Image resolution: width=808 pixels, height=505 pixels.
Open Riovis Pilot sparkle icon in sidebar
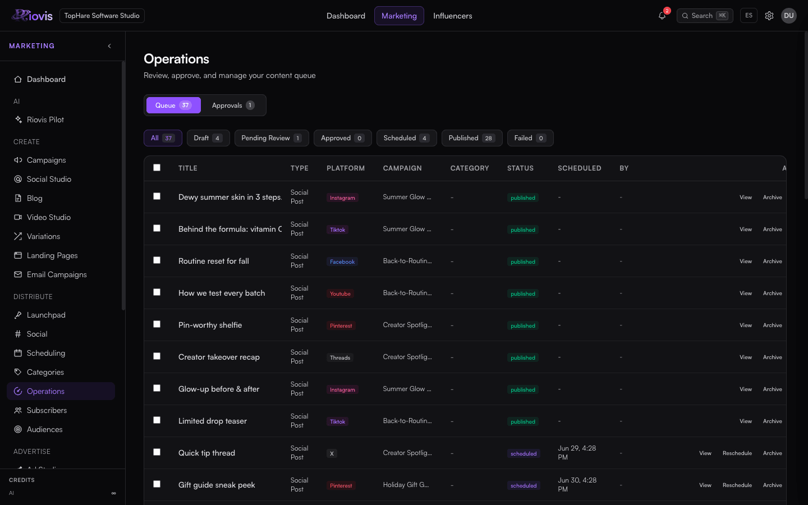(18, 120)
